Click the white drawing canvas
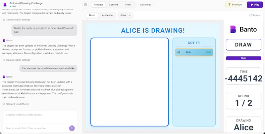 130,82
